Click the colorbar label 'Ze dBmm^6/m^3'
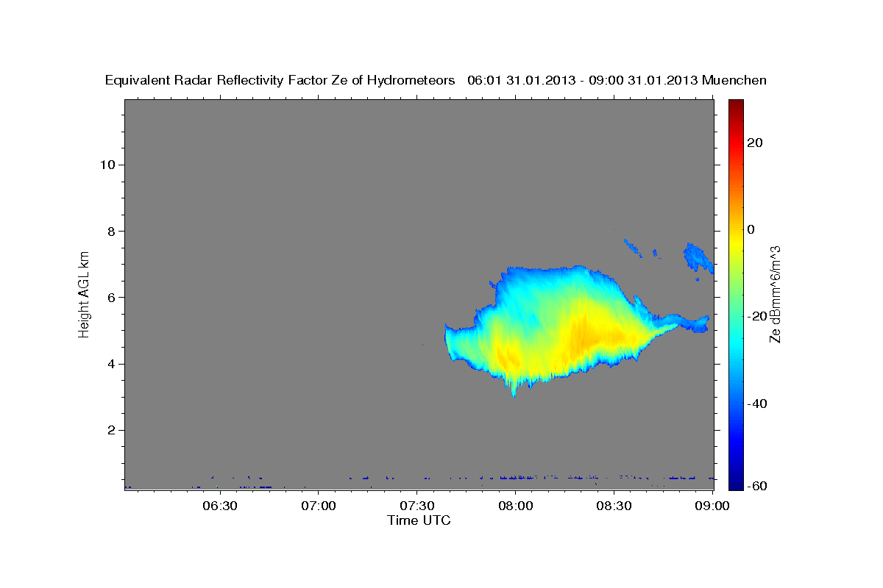 coord(775,294)
